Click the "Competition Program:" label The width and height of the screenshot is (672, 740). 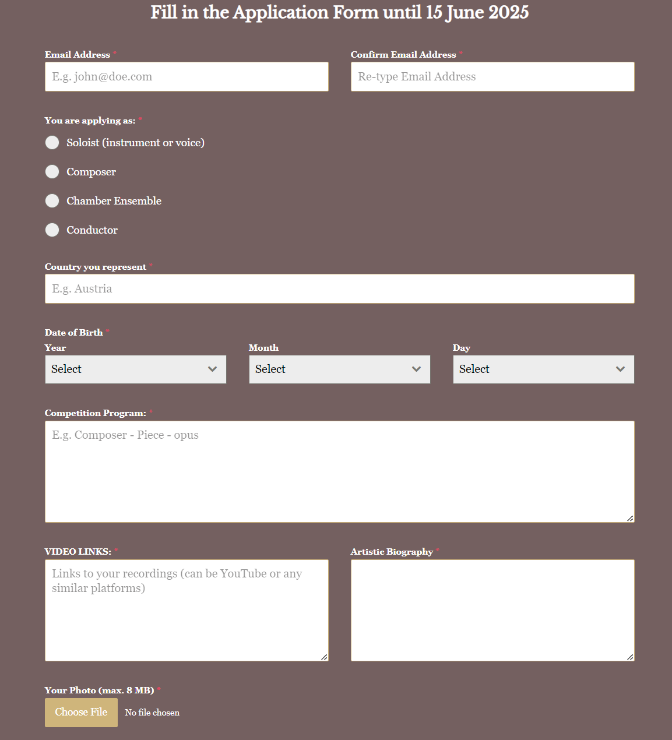click(x=96, y=413)
